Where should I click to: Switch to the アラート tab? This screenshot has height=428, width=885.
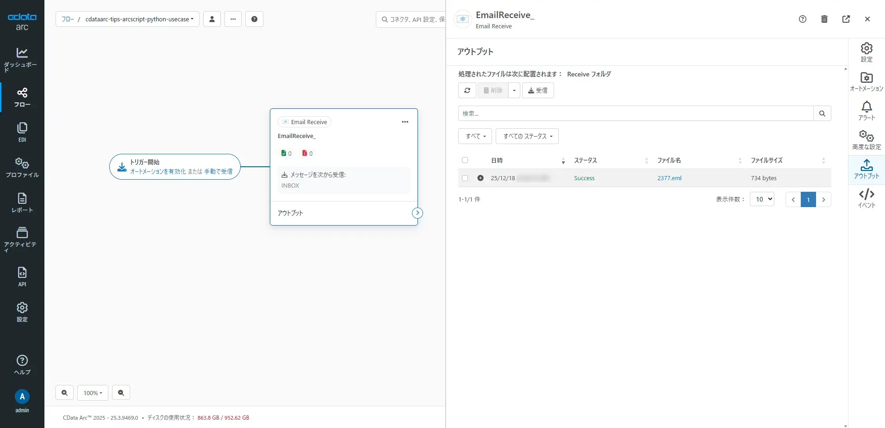tap(866, 111)
